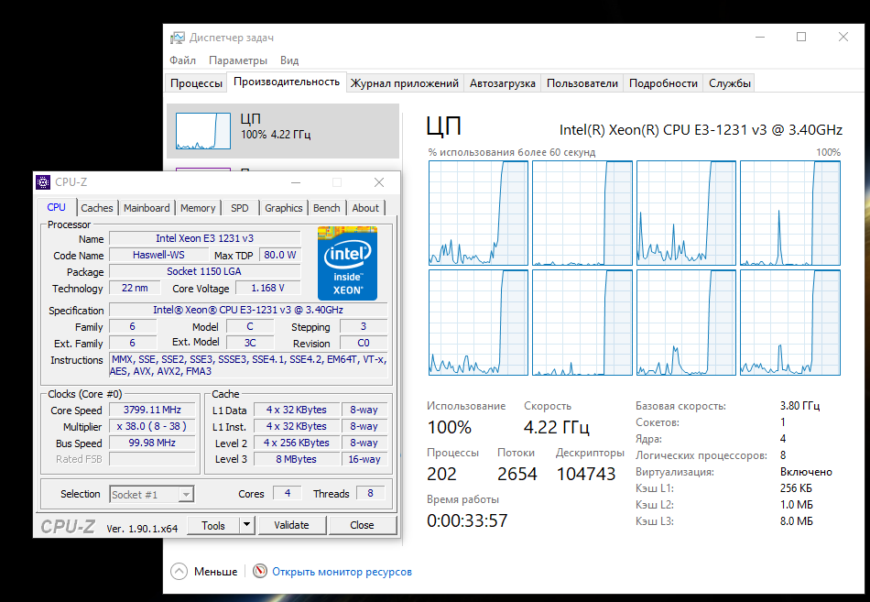Open the Вид menu
870x602 pixels.
pos(289,60)
